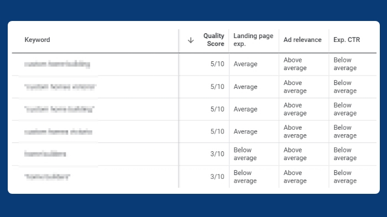This screenshot has height=217, width=387.
Task: Click the fourth row's 5/10 quality score
Action: coord(217,131)
